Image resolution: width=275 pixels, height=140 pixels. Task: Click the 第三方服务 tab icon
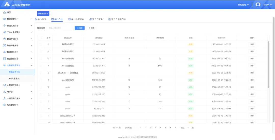pos(90,19)
